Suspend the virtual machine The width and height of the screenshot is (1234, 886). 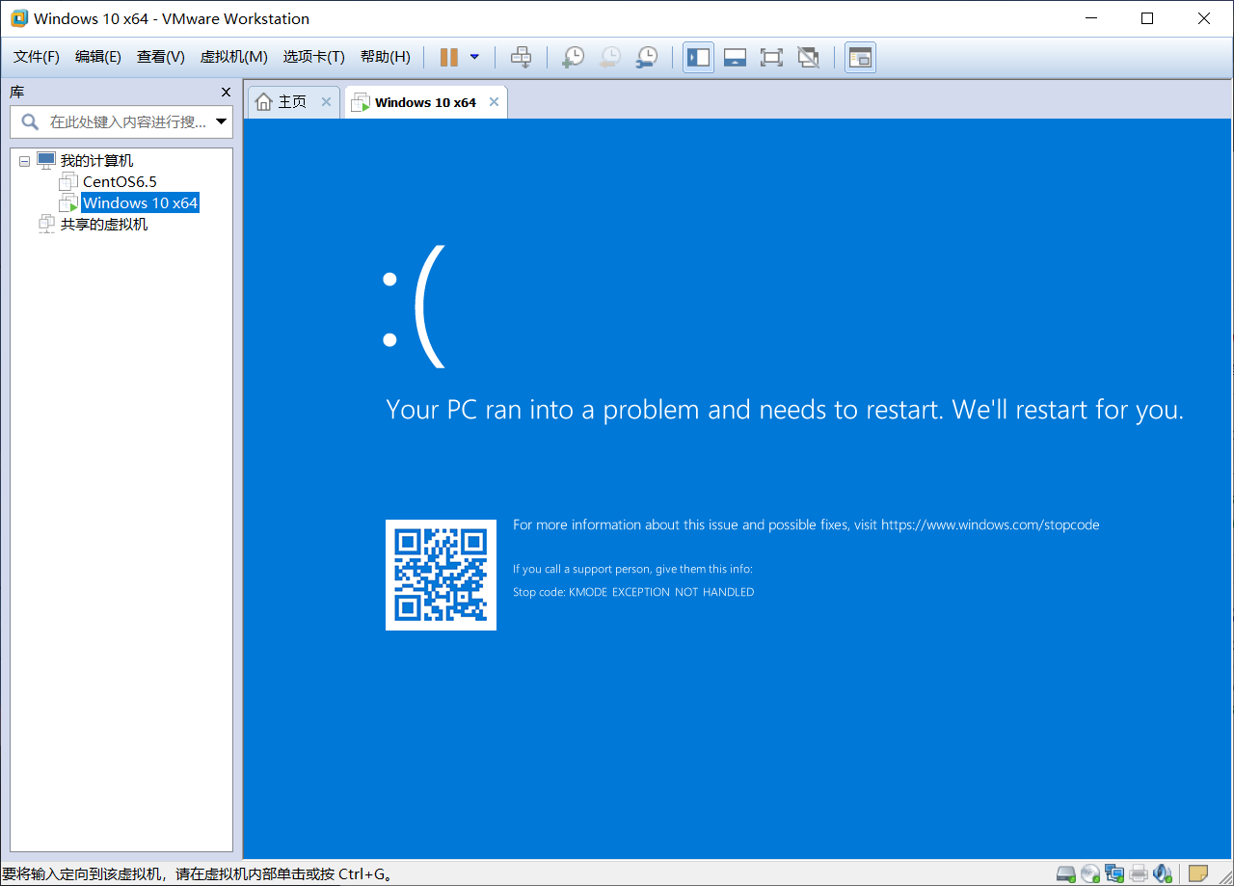(449, 57)
